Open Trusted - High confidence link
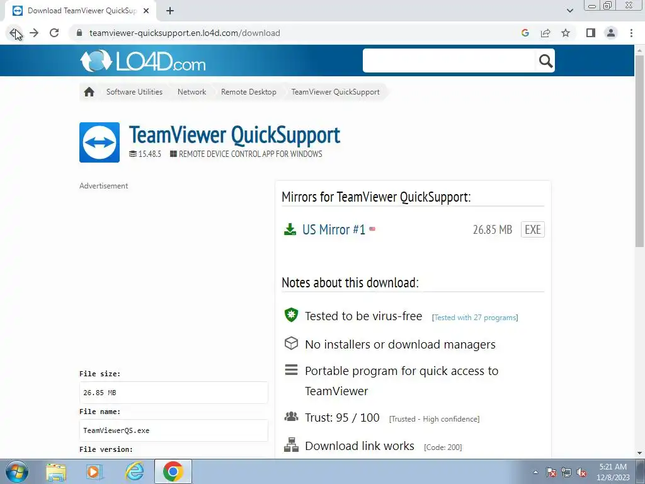Image resolution: width=645 pixels, height=484 pixels. click(x=435, y=419)
